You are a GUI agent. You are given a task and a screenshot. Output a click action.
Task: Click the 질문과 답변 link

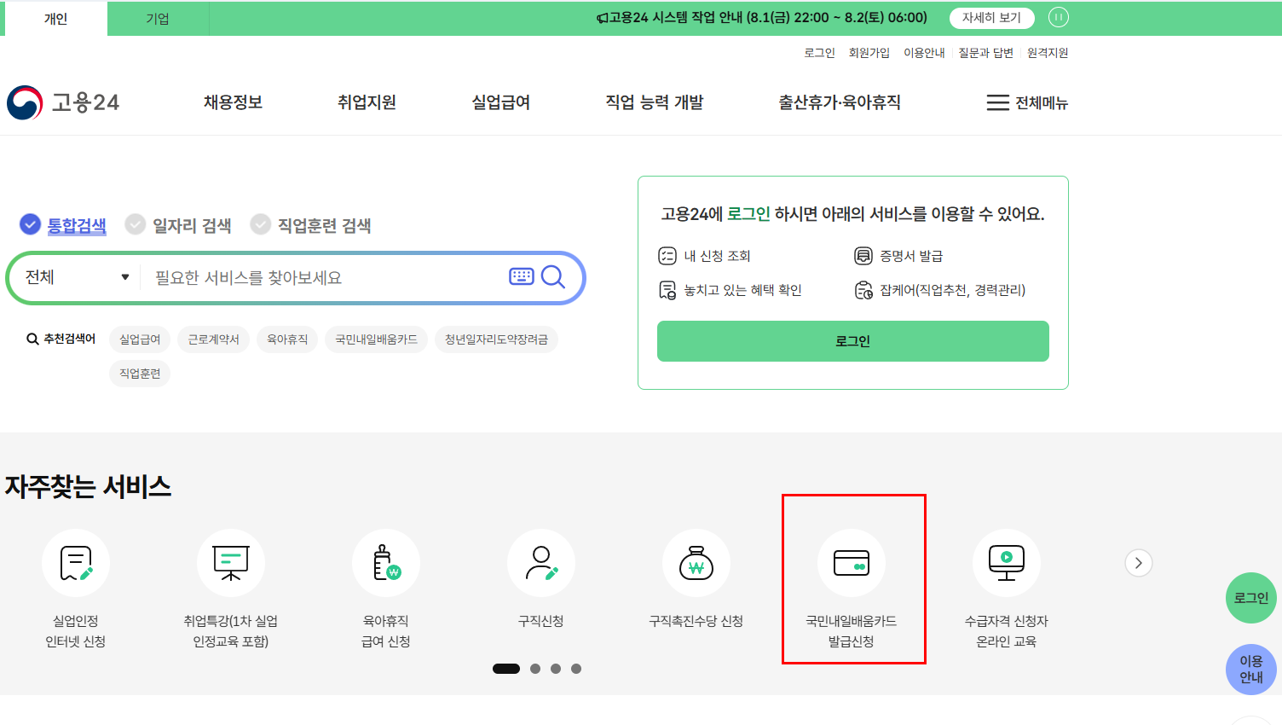point(985,53)
